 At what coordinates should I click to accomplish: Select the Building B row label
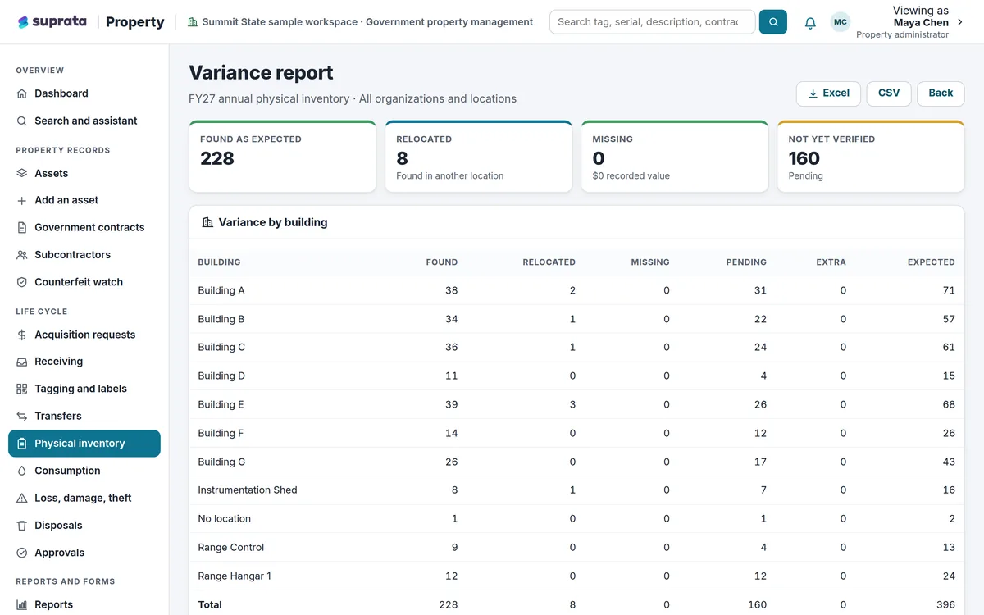221,319
